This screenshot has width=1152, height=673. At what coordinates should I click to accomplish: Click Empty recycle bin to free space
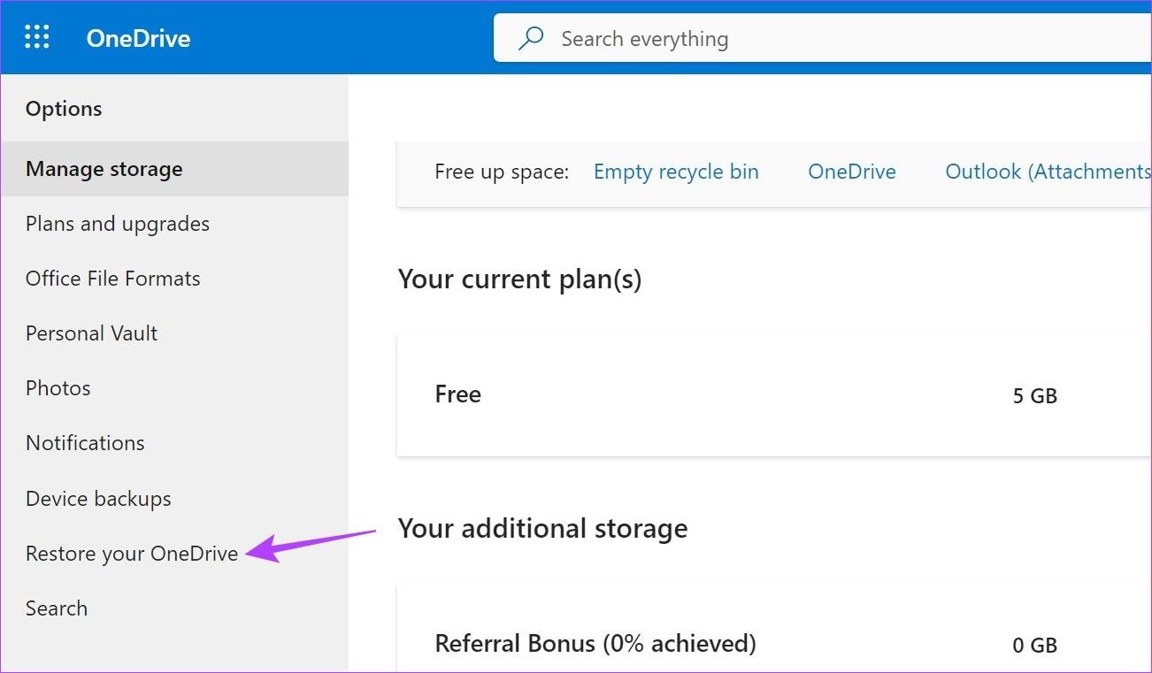click(676, 171)
